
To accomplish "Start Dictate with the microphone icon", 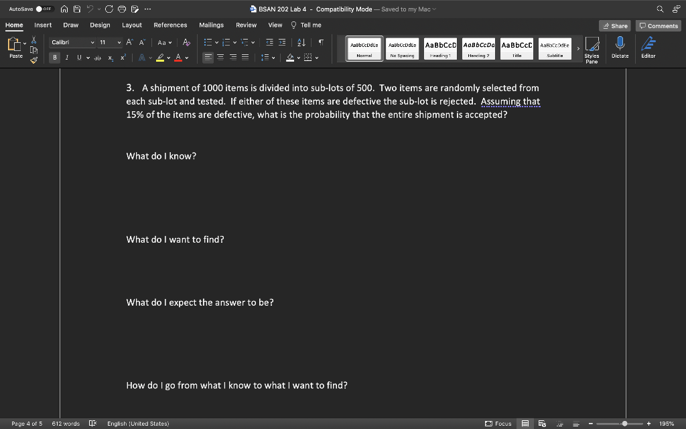I will 620,48.
